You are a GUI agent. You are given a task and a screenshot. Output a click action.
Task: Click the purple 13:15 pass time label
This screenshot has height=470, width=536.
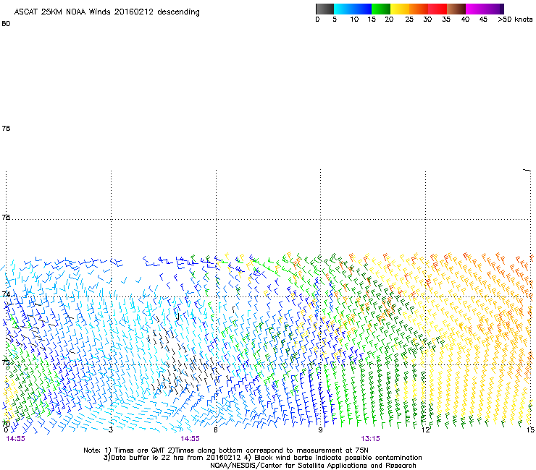(x=371, y=439)
